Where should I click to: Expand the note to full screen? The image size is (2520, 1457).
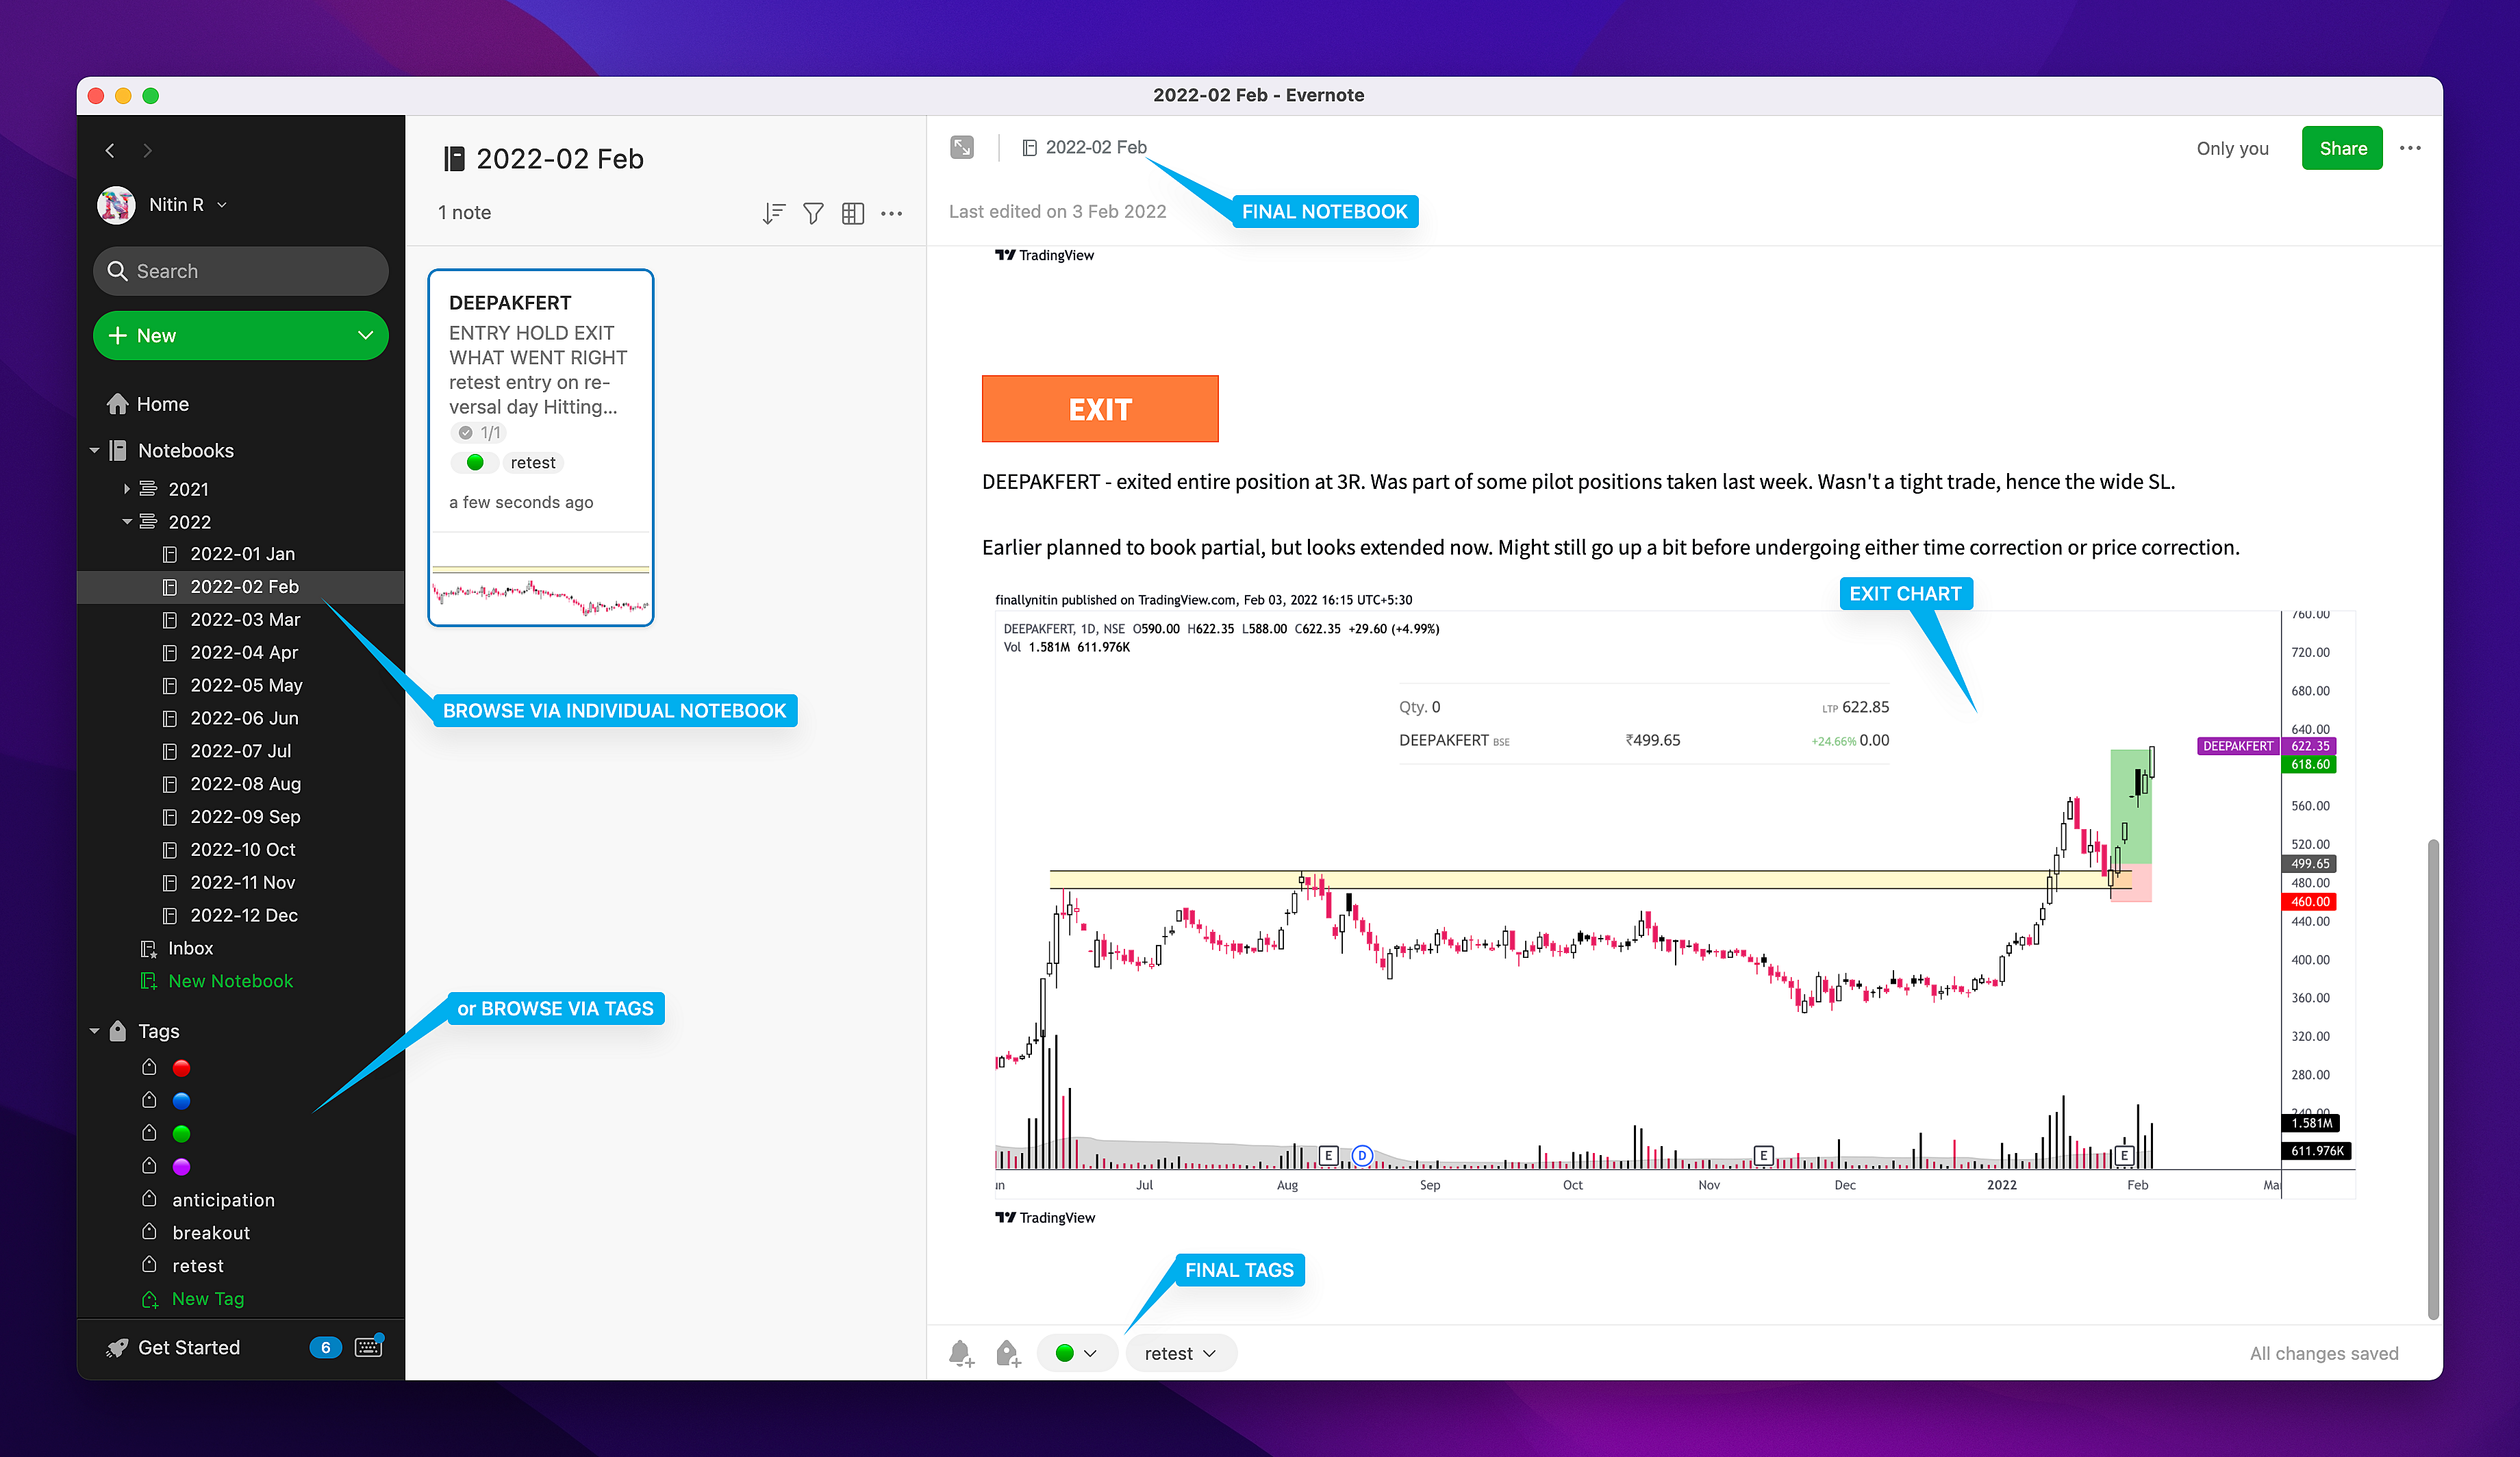[x=961, y=147]
